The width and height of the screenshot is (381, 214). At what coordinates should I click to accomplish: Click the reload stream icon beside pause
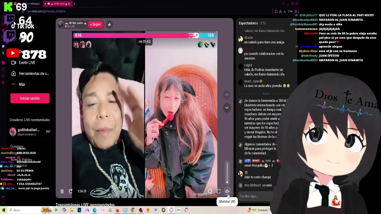point(71,191)
